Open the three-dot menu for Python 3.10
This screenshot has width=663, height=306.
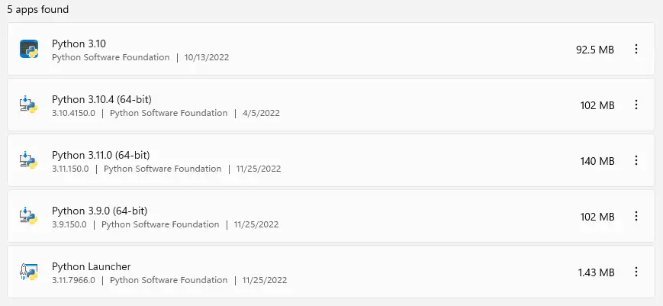(x=636, y=49)
